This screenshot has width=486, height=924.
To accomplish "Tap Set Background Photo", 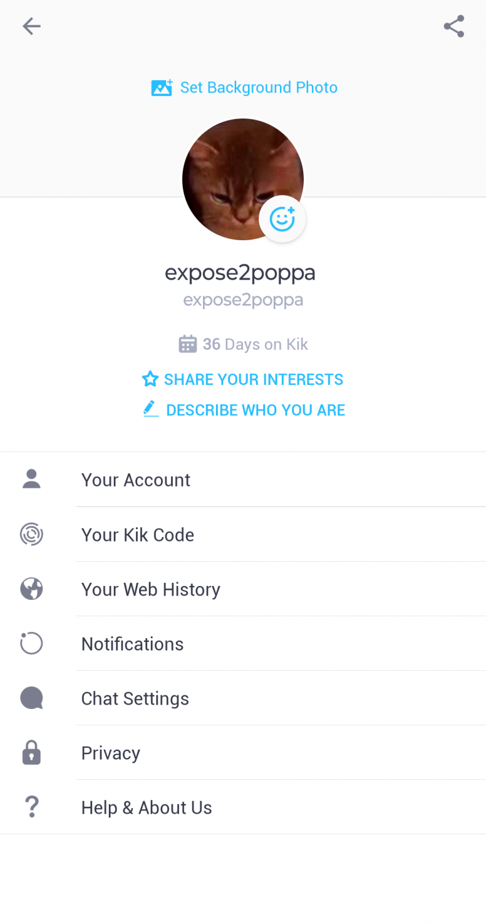I will click(x=244, y=87).
